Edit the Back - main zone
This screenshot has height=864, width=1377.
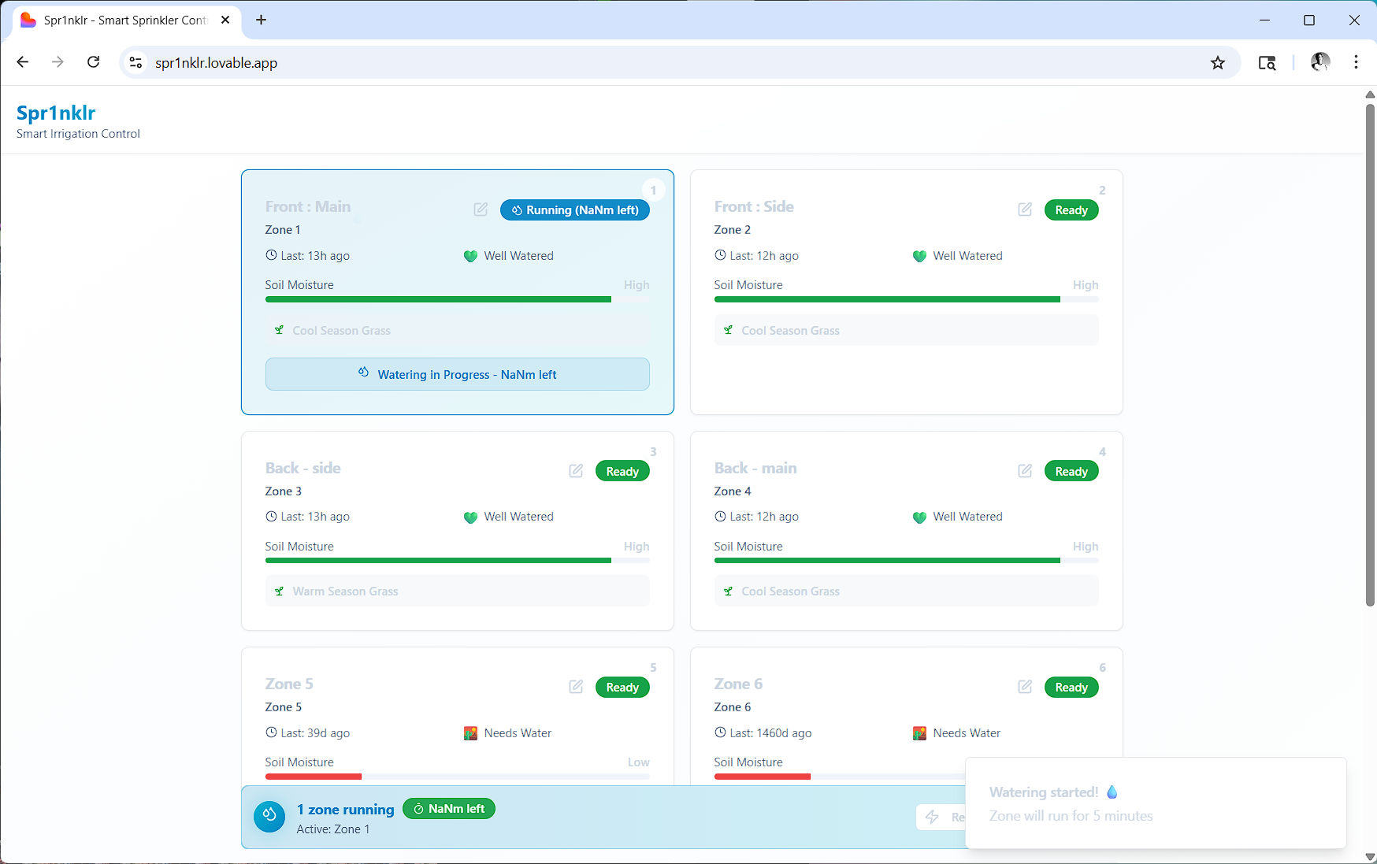[1025, 471]
